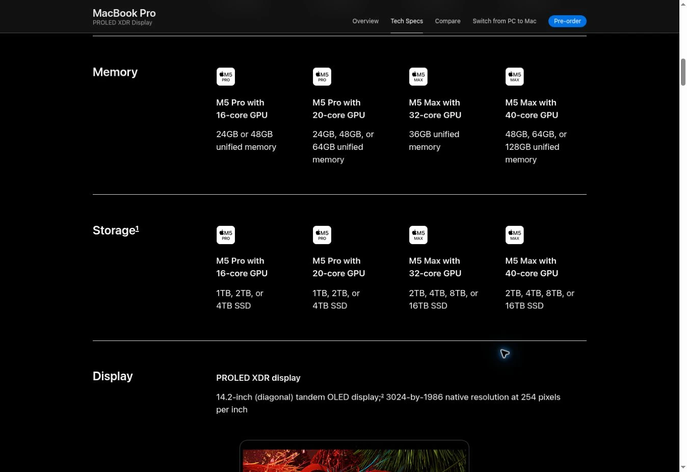Viewport: 687px width, 472px height.
Task: Click 'PROLED XDR Display' subtitle in header
Action: 122,23
